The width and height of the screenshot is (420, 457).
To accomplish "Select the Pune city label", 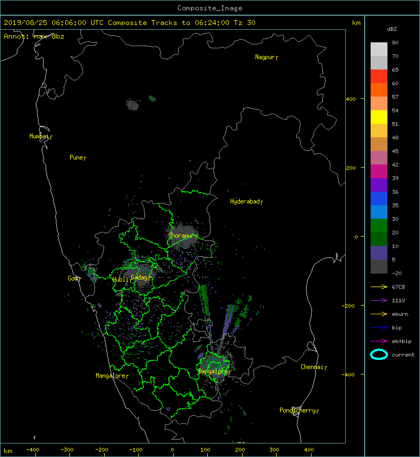I will (78, 158).
